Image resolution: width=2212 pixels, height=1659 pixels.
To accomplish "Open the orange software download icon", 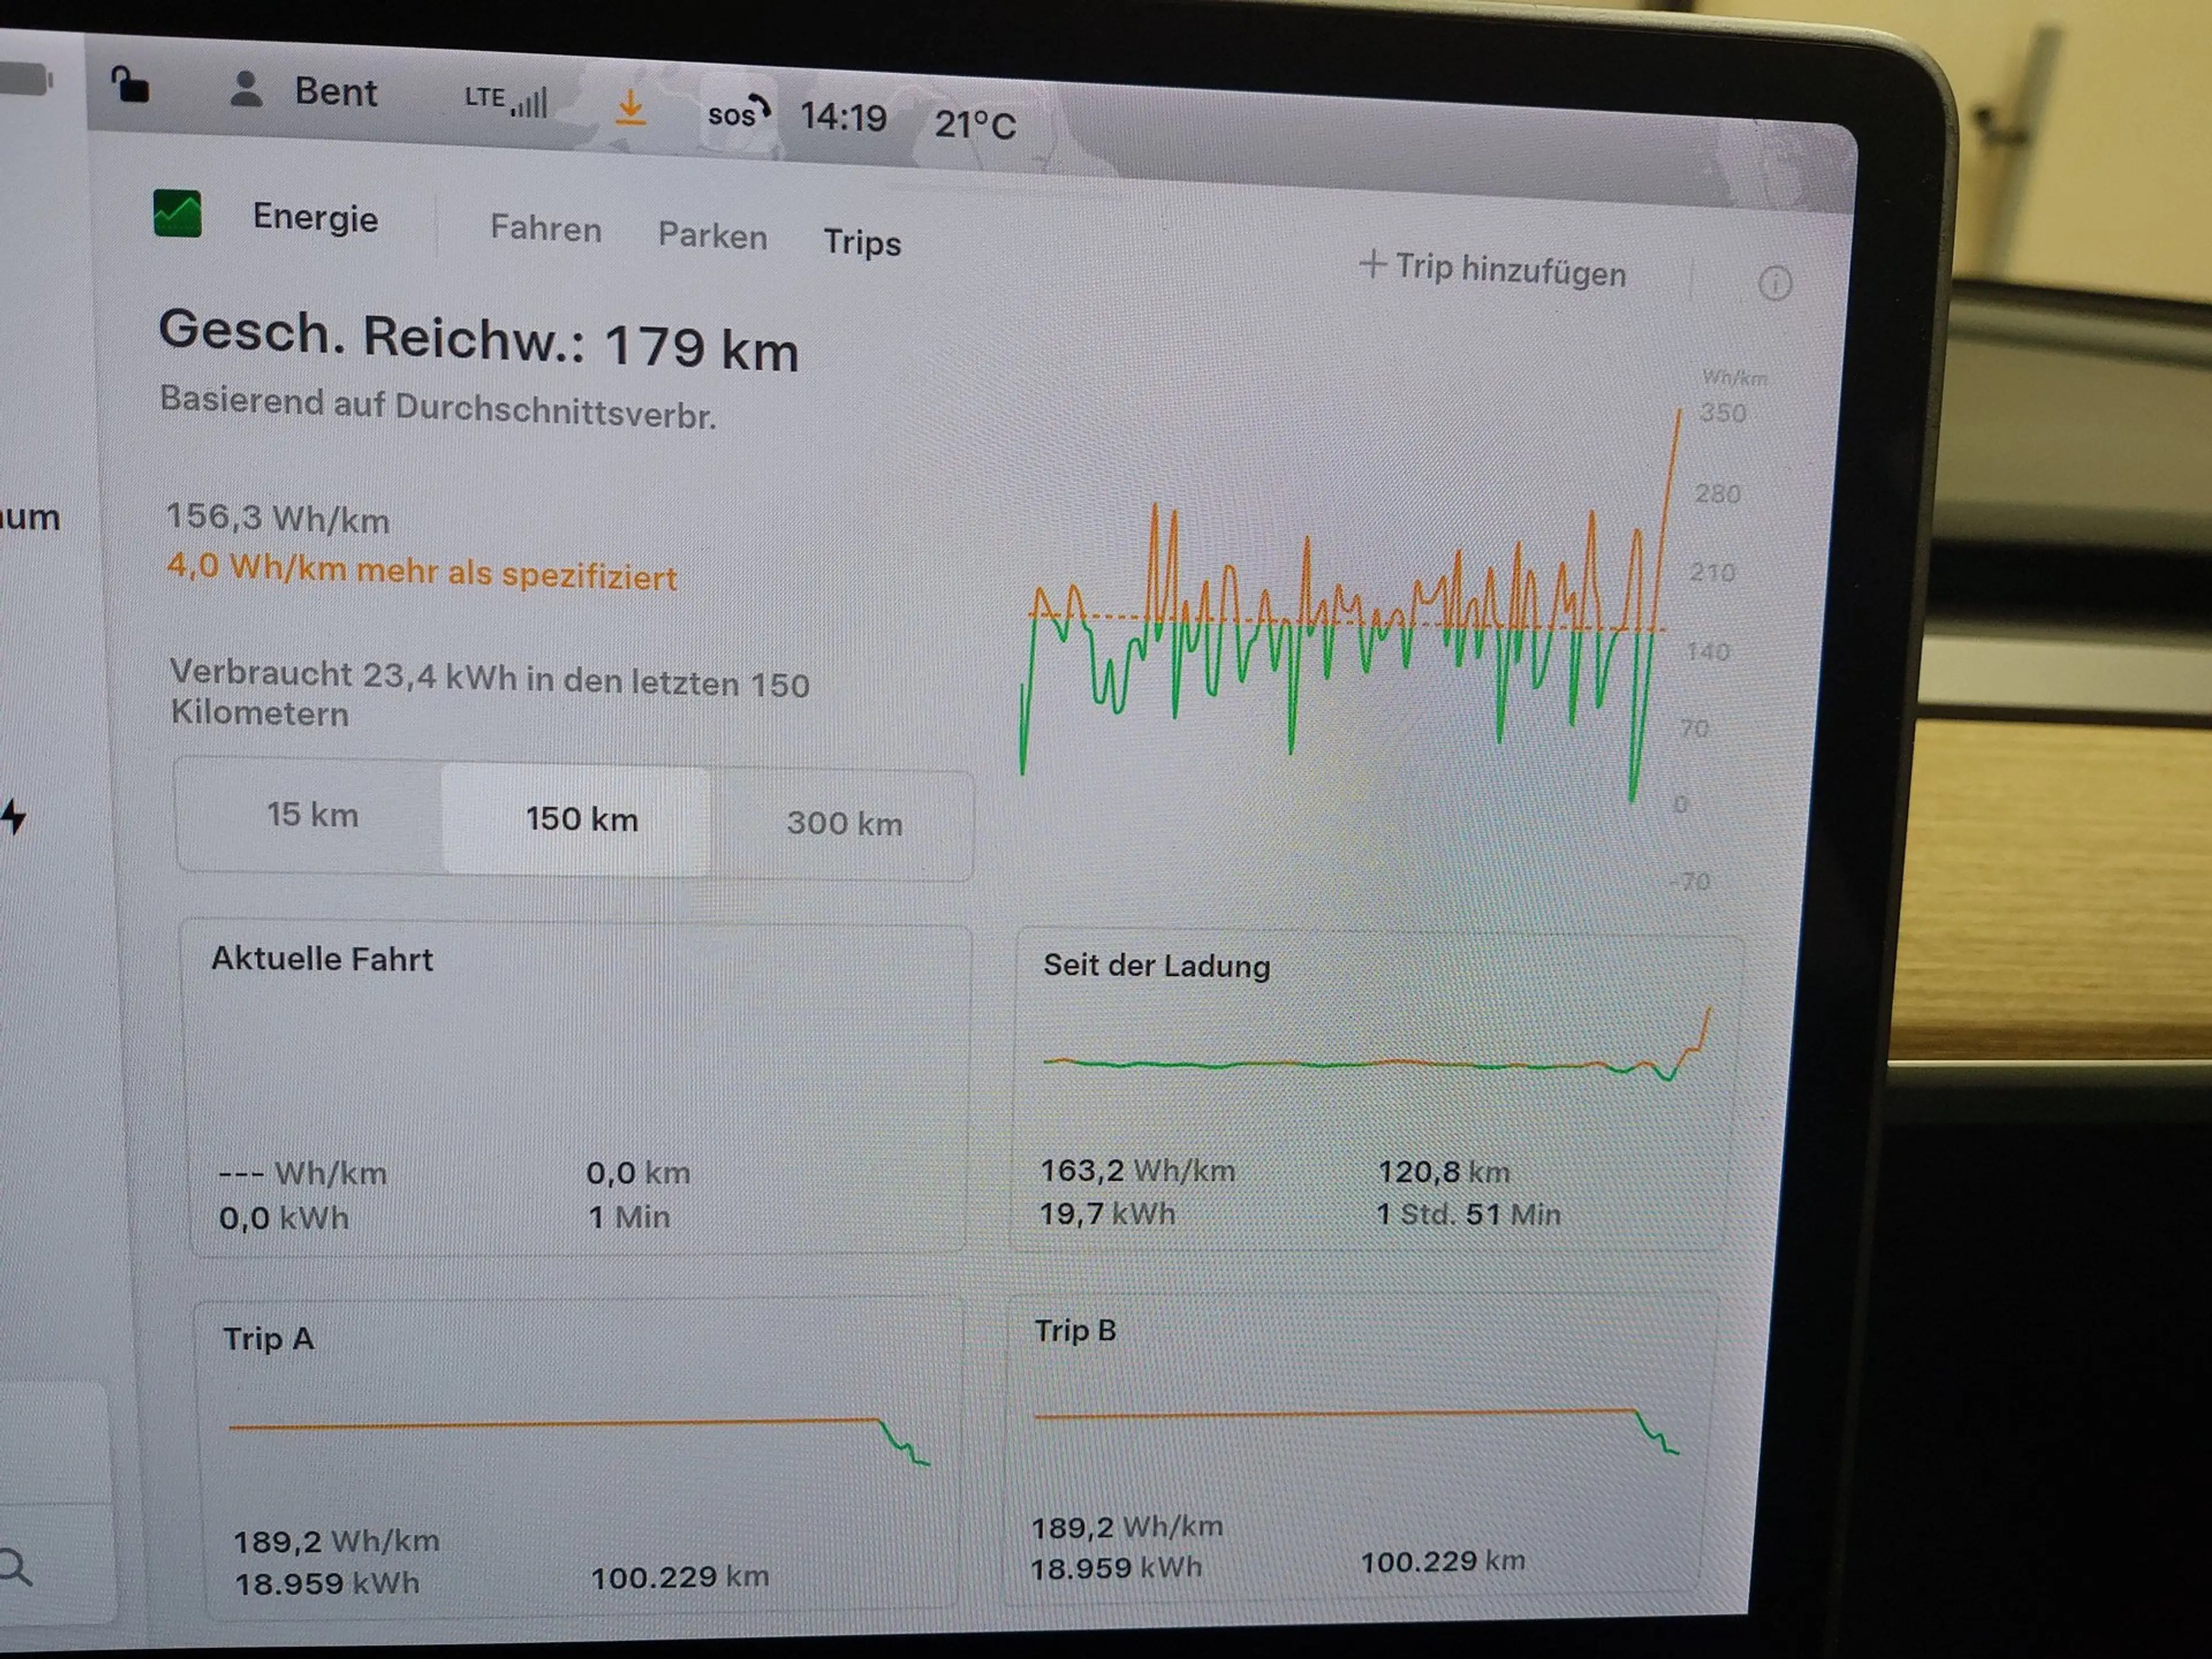I will click(630, 108).
